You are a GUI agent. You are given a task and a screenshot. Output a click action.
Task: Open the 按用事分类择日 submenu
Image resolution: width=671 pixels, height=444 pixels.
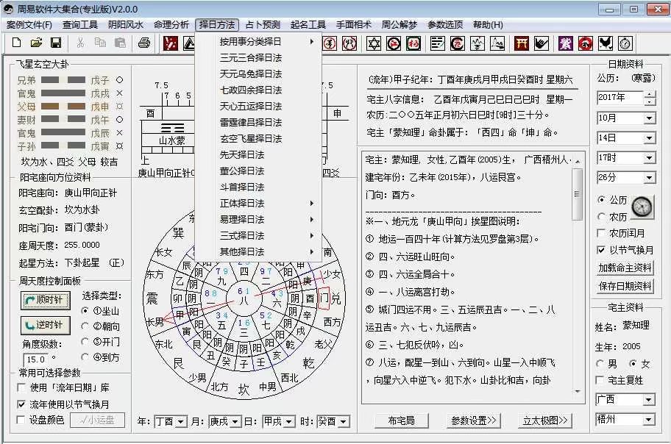tap(258, 42)
